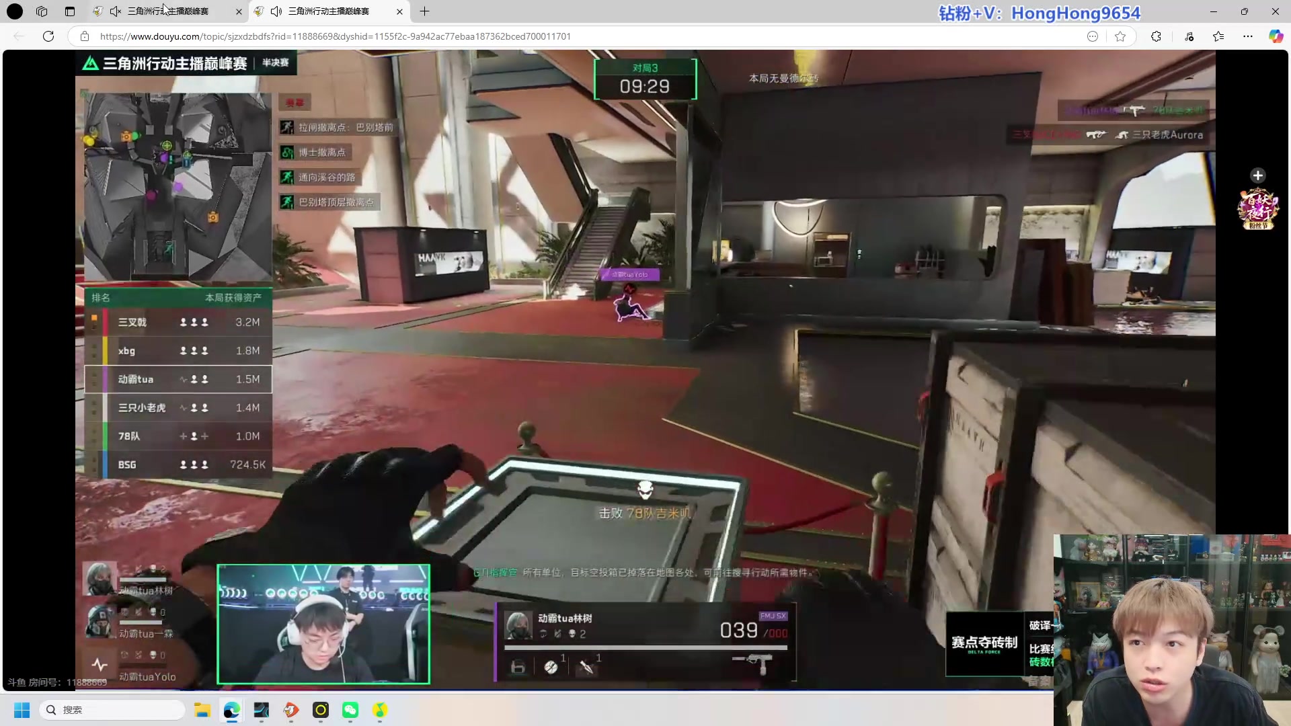Open the yellow circle app on taskbar
Screen dimensions: 1291x726
coord(321,710)
